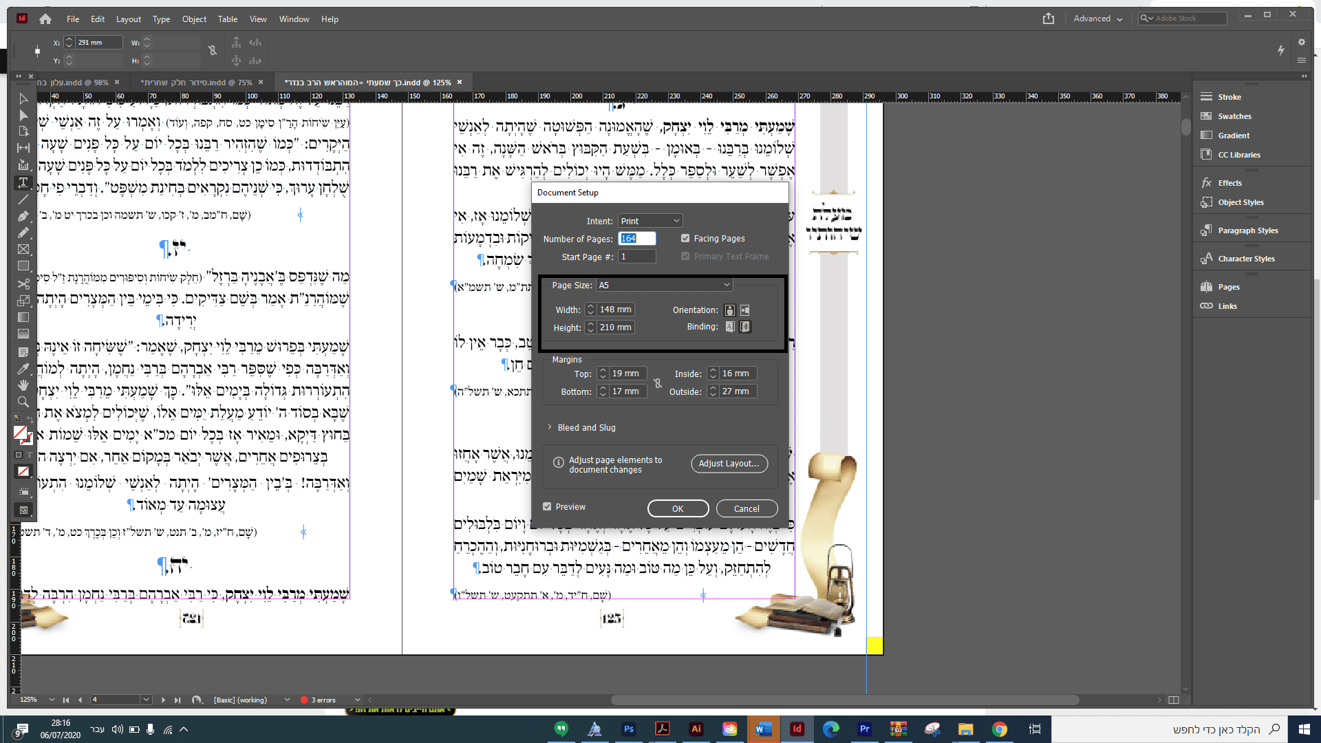The image size is (1321, 743).
Task: Open the Page Size dropdown
Action: tap(663, 284)
